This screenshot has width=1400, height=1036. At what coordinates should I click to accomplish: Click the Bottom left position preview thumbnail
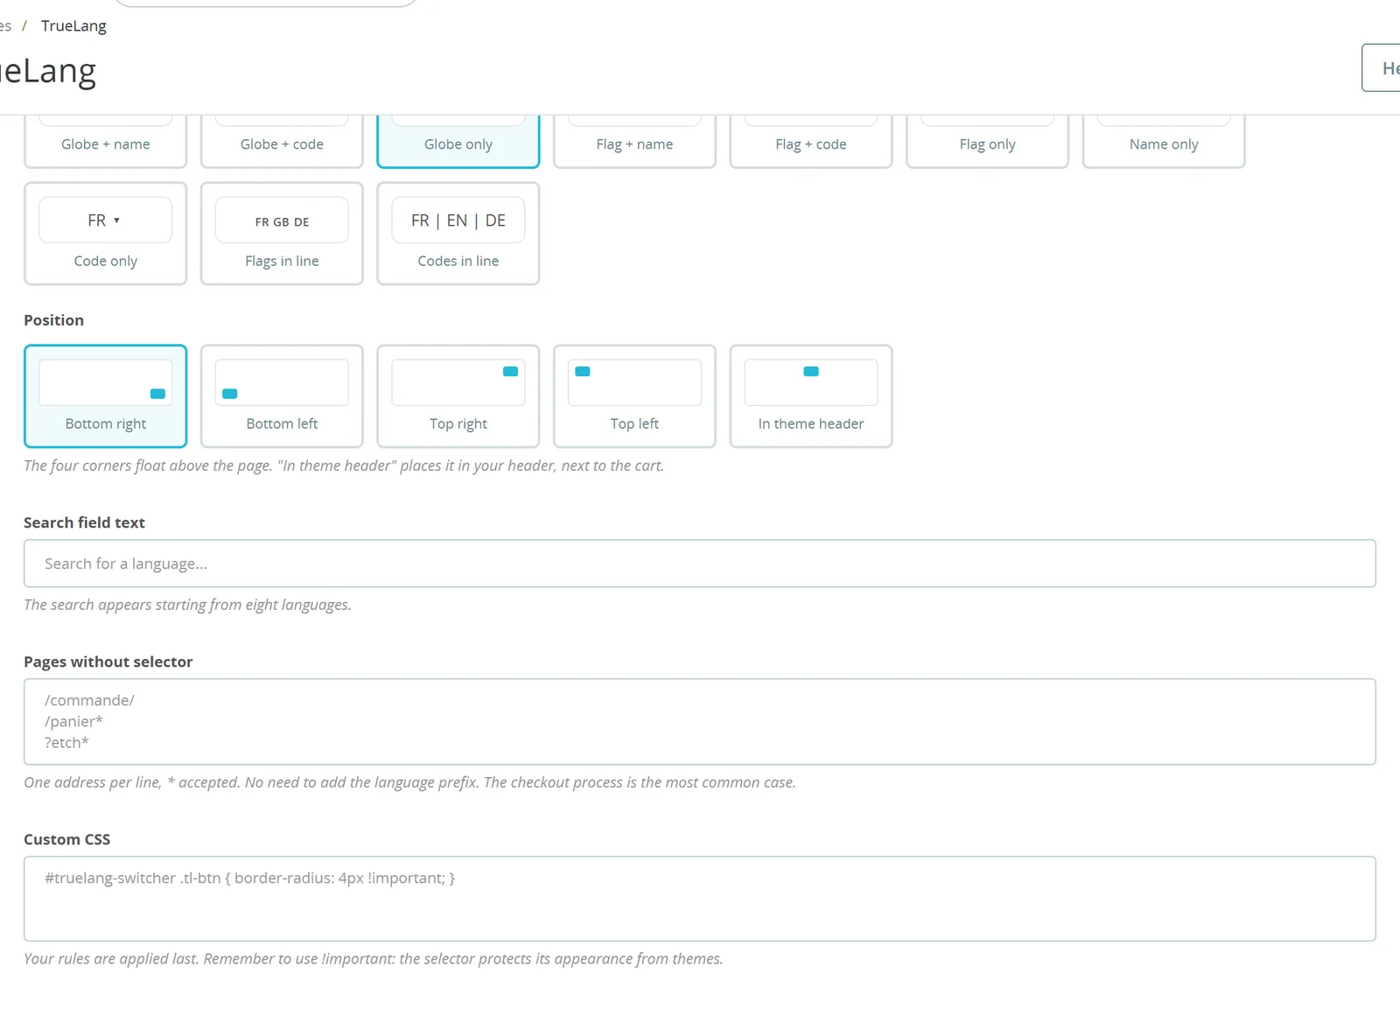(282, 382)
